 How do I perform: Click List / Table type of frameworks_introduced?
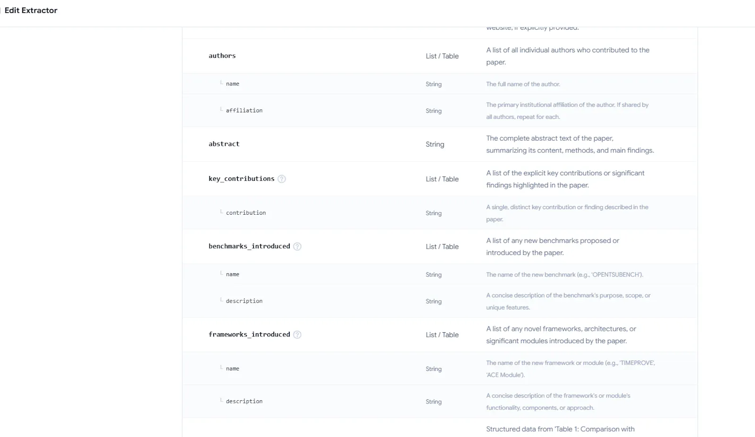point(442,335)
